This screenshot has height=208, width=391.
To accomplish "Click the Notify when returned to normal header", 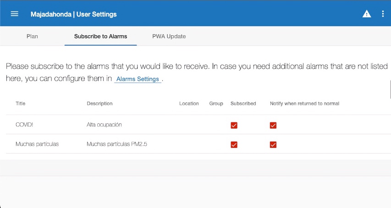I will (x=304, y=104).
